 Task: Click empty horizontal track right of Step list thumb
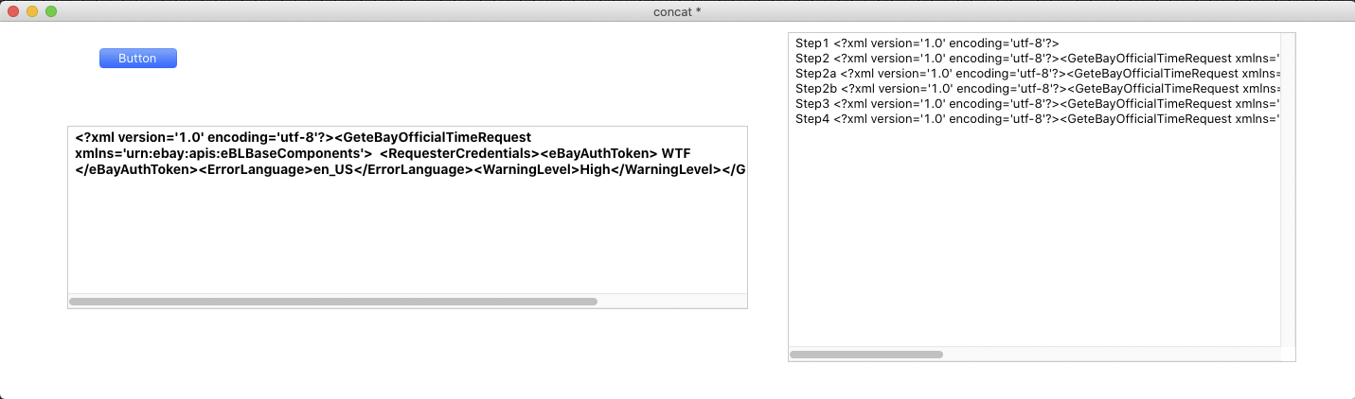pyautogui.click(x=1108, y=355)
